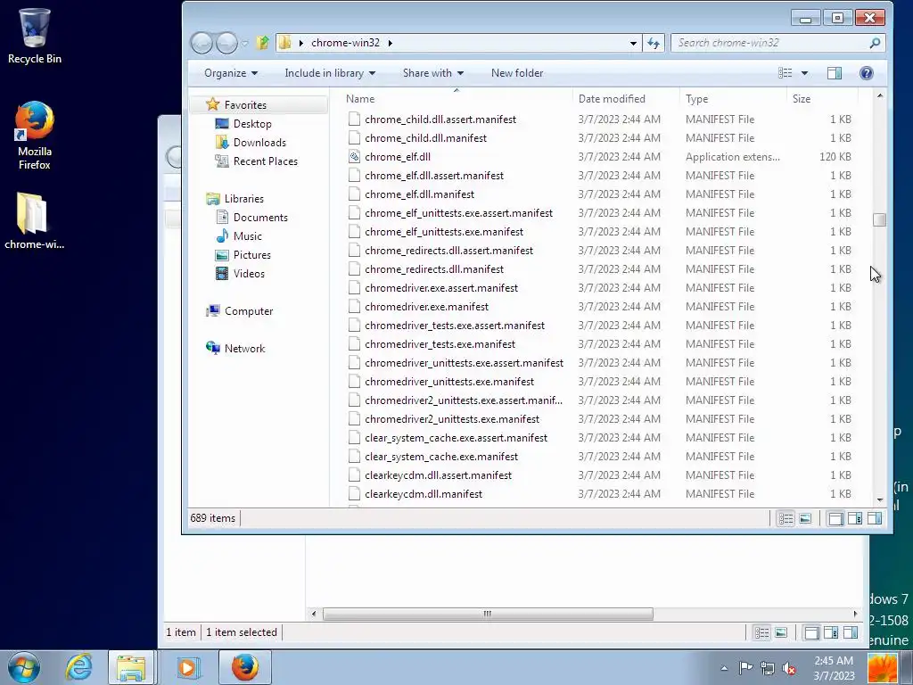Select Network in navigation pane
The height and width of the screenshot is (685, 913).
[244, 349]
